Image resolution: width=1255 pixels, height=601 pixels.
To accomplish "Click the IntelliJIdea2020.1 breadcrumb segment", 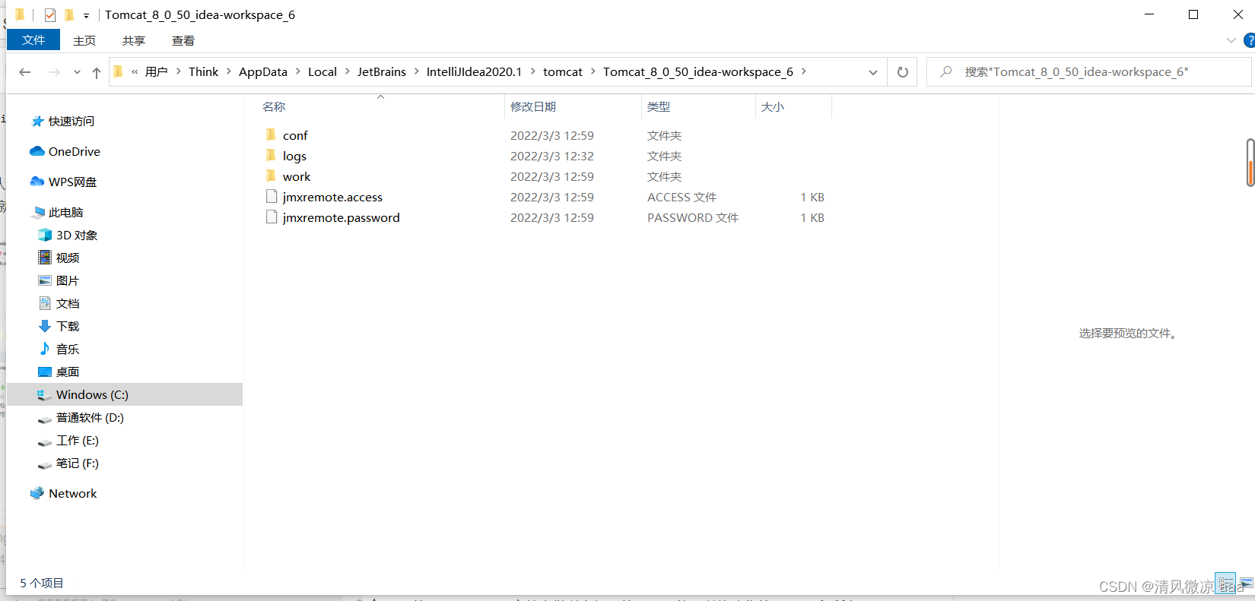I will 475,71.
